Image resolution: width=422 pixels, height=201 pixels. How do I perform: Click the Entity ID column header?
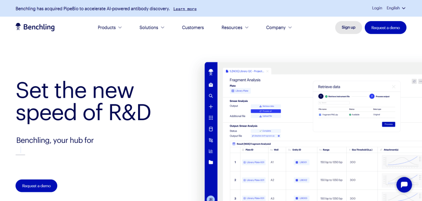[x=301, y=150]
